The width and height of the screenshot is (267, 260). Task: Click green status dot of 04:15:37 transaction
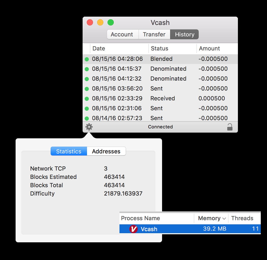click(x=87, y=69)
